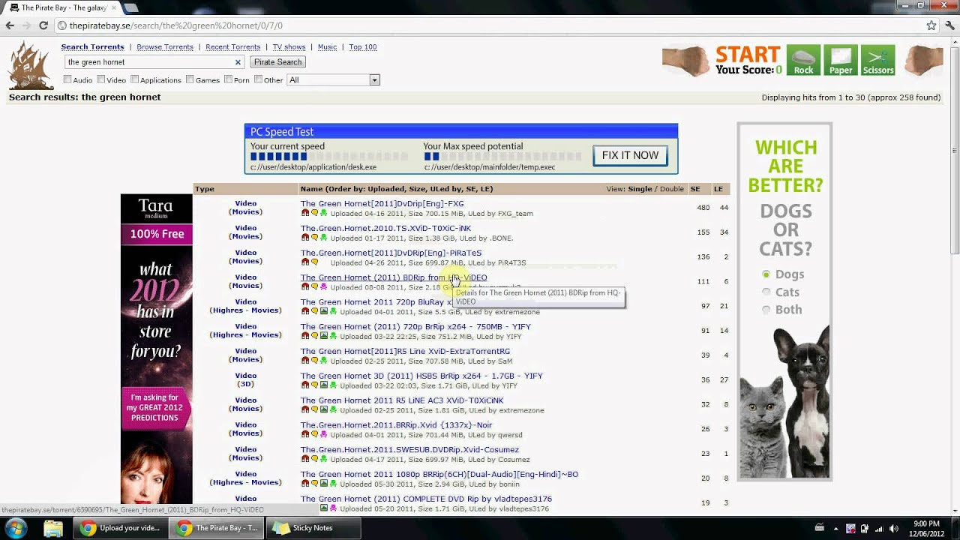The width and height of the screenshot is (960, 540).
Task: Open the Windows Start menu
Action: tap(16, 527)
